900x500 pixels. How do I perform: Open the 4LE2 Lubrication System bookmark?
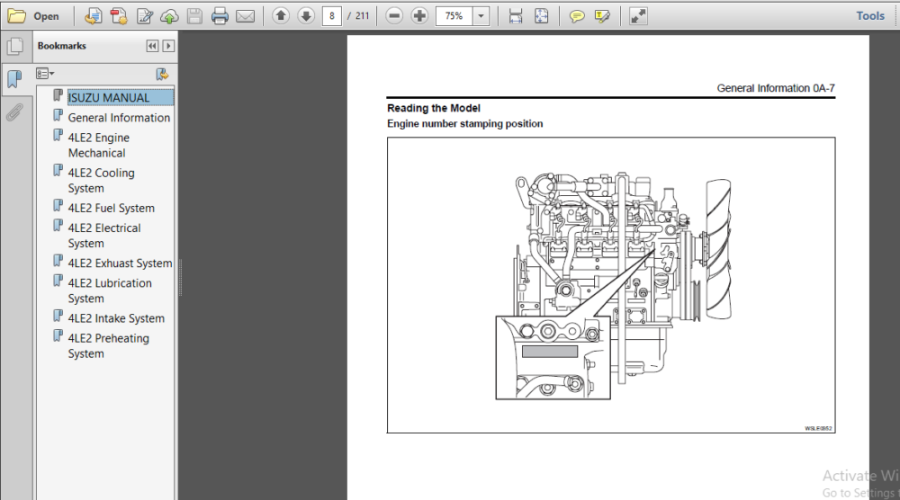(110, 290)
